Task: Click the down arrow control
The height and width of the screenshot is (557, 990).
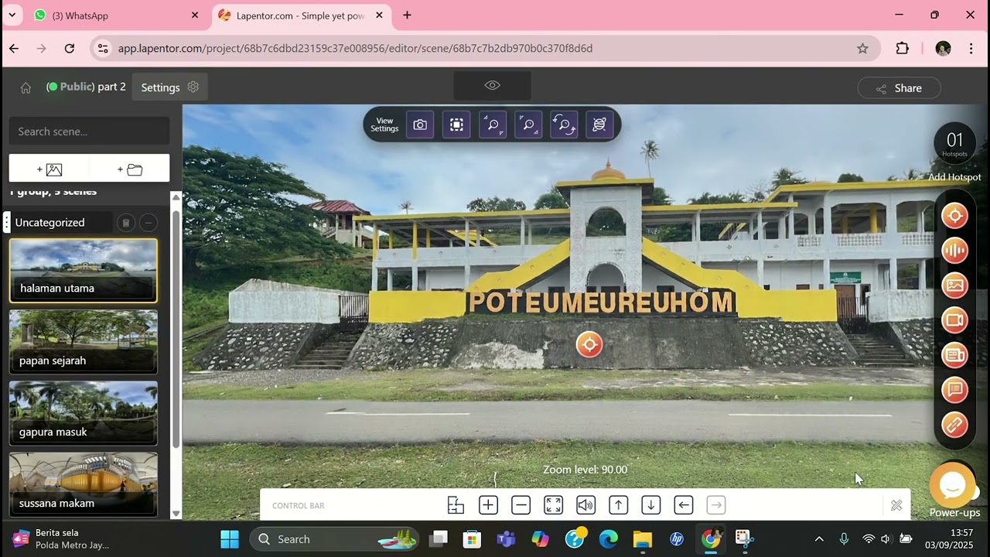Action: pyautogui.click(x=650, y=505)
